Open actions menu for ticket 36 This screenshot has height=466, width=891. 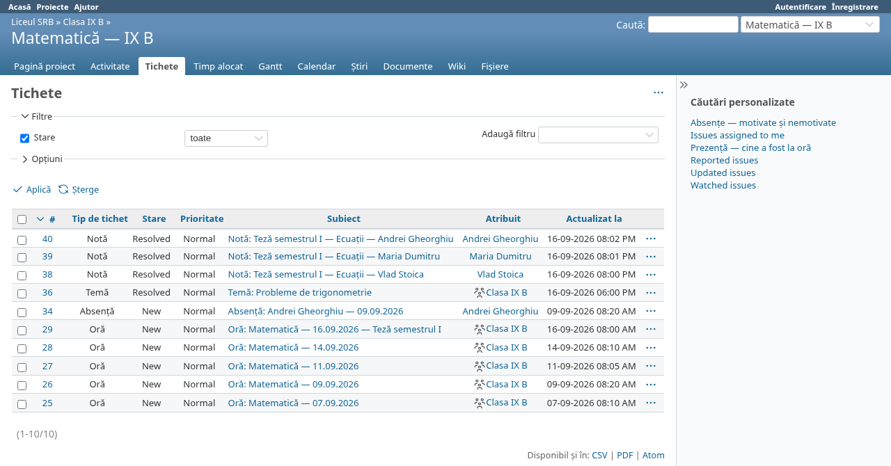click(651, 293)
